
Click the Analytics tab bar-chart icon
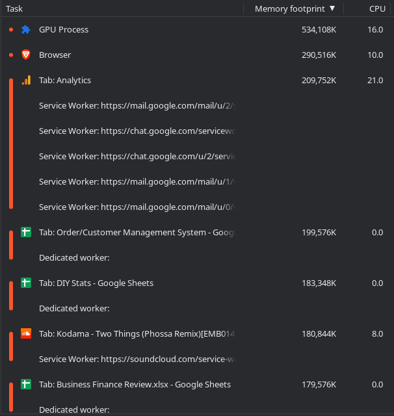[x=26, y=81]
